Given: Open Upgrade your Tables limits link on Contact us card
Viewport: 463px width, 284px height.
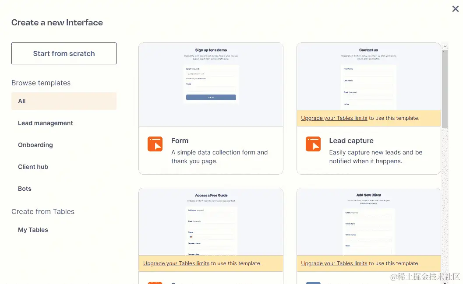Looking at the screenshot, I should [334, 118].
